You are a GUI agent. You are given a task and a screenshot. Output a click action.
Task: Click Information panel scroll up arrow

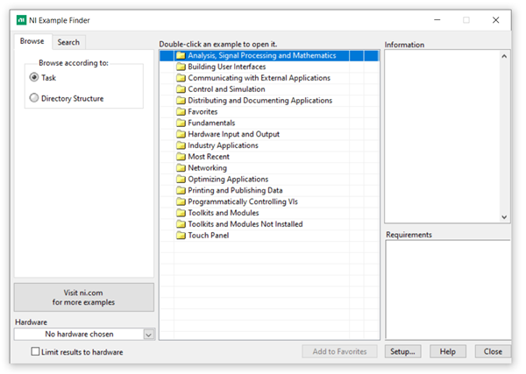504,56
